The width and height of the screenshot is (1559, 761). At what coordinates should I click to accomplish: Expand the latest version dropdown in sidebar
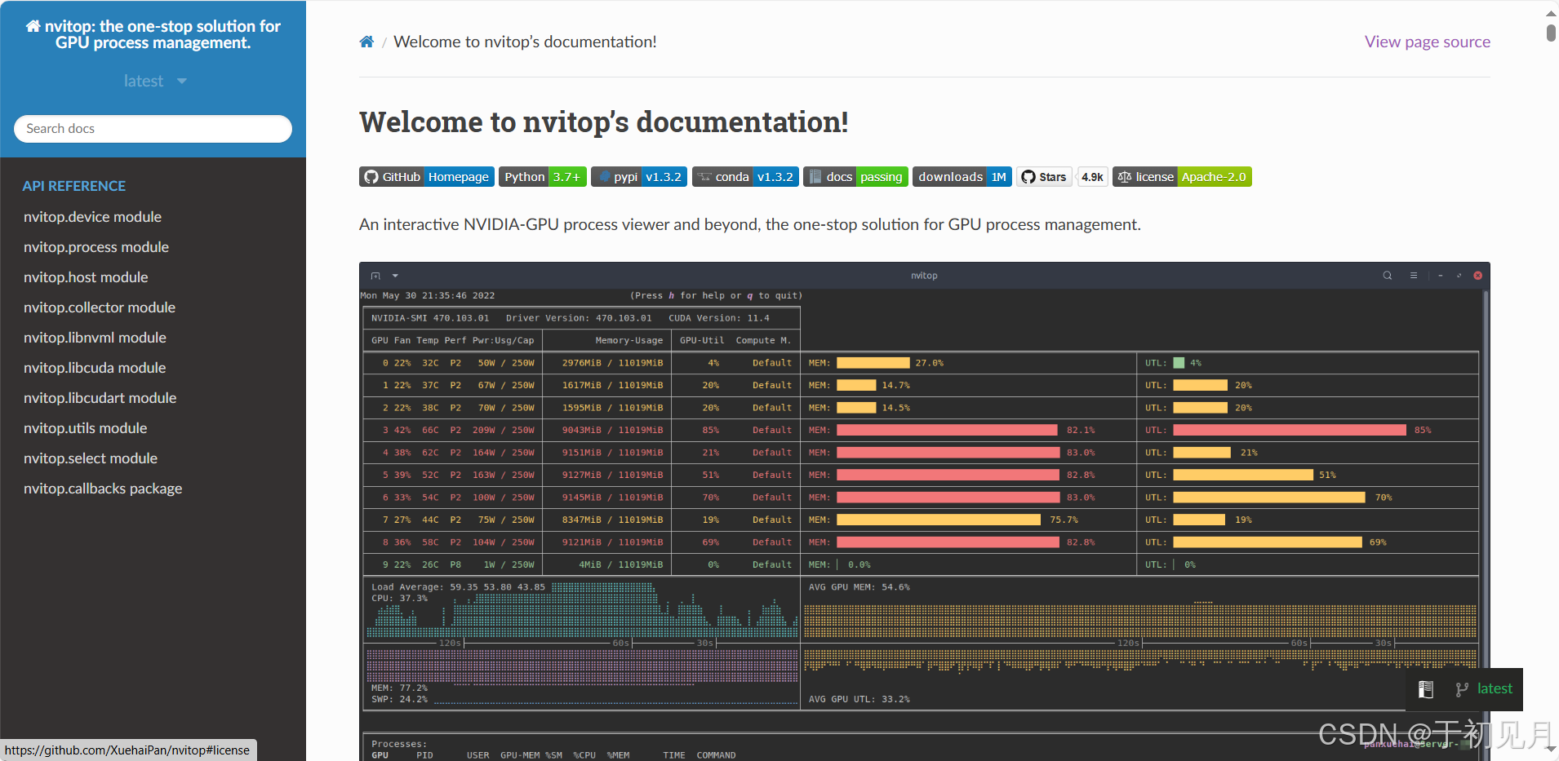[153, 81]
